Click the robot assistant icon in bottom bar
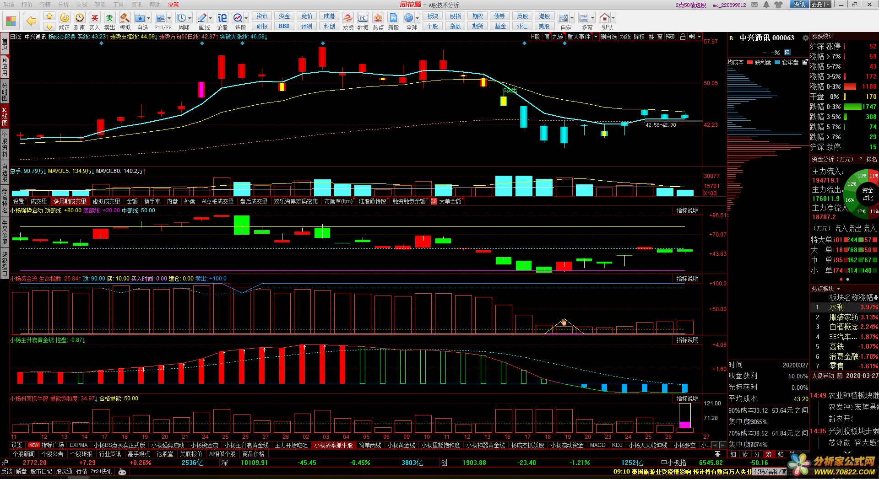The image size is (879, 479). coord(122,472)
